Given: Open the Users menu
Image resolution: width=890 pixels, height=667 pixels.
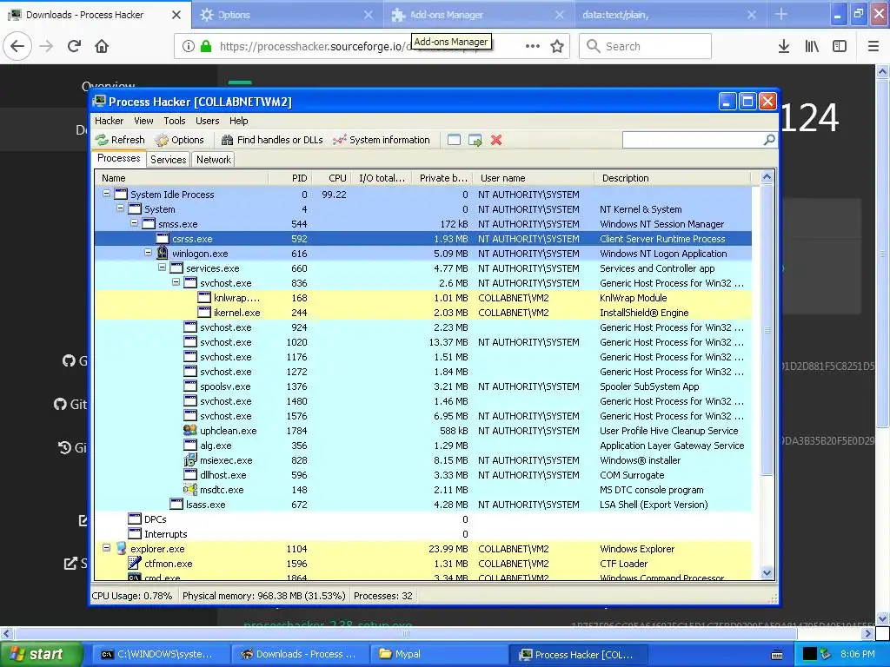Looking at the screenshot, I should pos(207,121).
